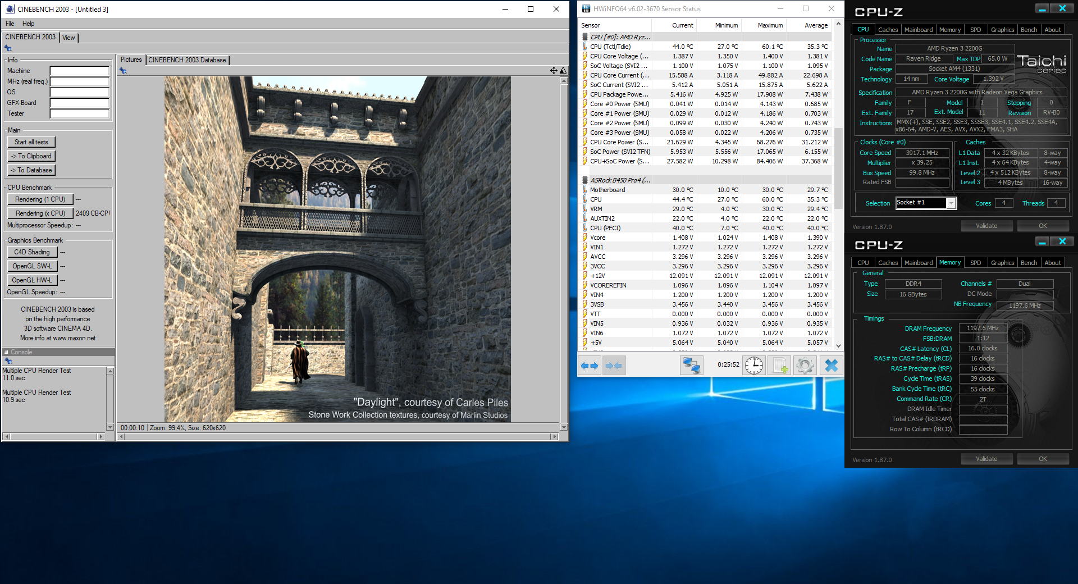Click the chip icon beside CPU [#0]: AMD Ryz...
This screenshot has height=584, width=1078.
585,37
